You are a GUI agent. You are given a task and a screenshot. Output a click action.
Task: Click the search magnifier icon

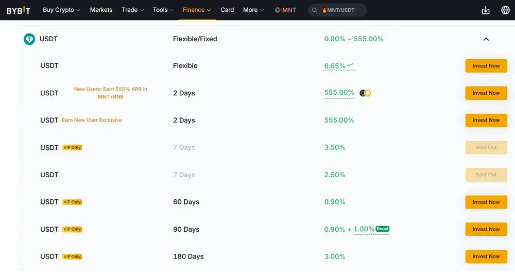tap(314, 10)
